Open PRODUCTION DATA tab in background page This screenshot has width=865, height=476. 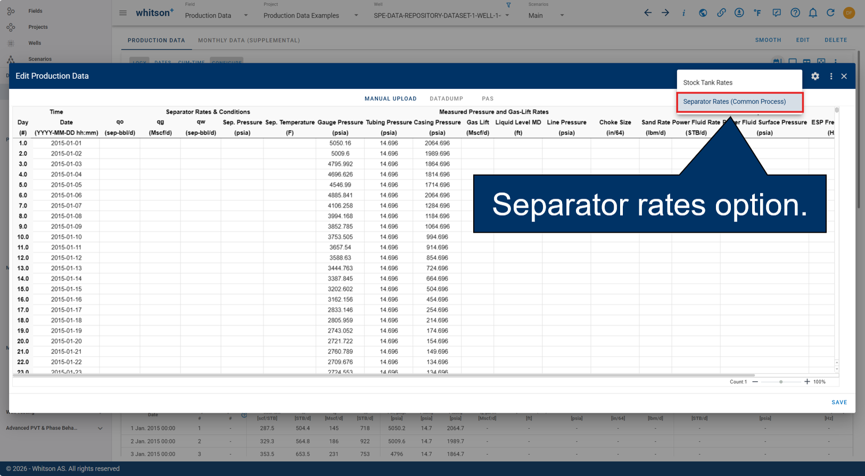click(x=156, y=40)
